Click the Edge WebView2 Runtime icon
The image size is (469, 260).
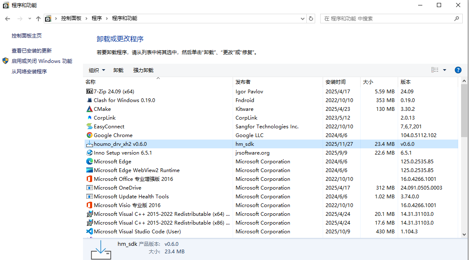90,170
